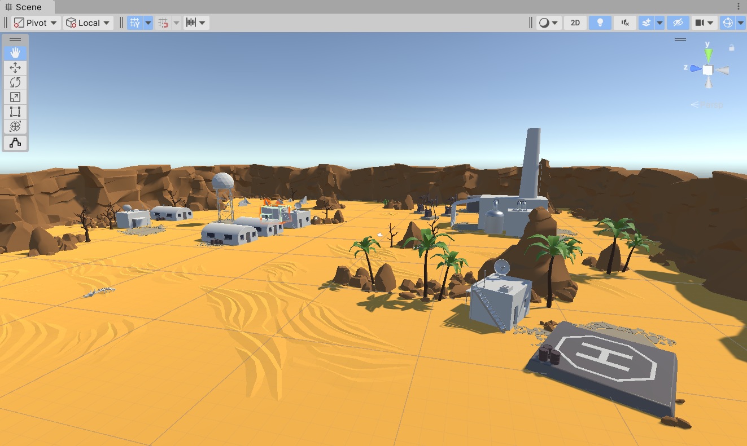This screenshot has height=446, width=747.
Task: Click the barrels beside the helipad
Action: (548, 355)
